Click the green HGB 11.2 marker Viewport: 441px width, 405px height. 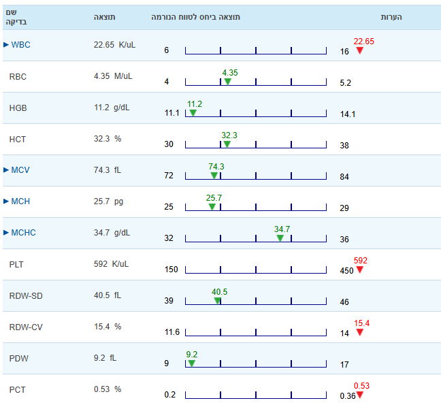click(193, 113)
